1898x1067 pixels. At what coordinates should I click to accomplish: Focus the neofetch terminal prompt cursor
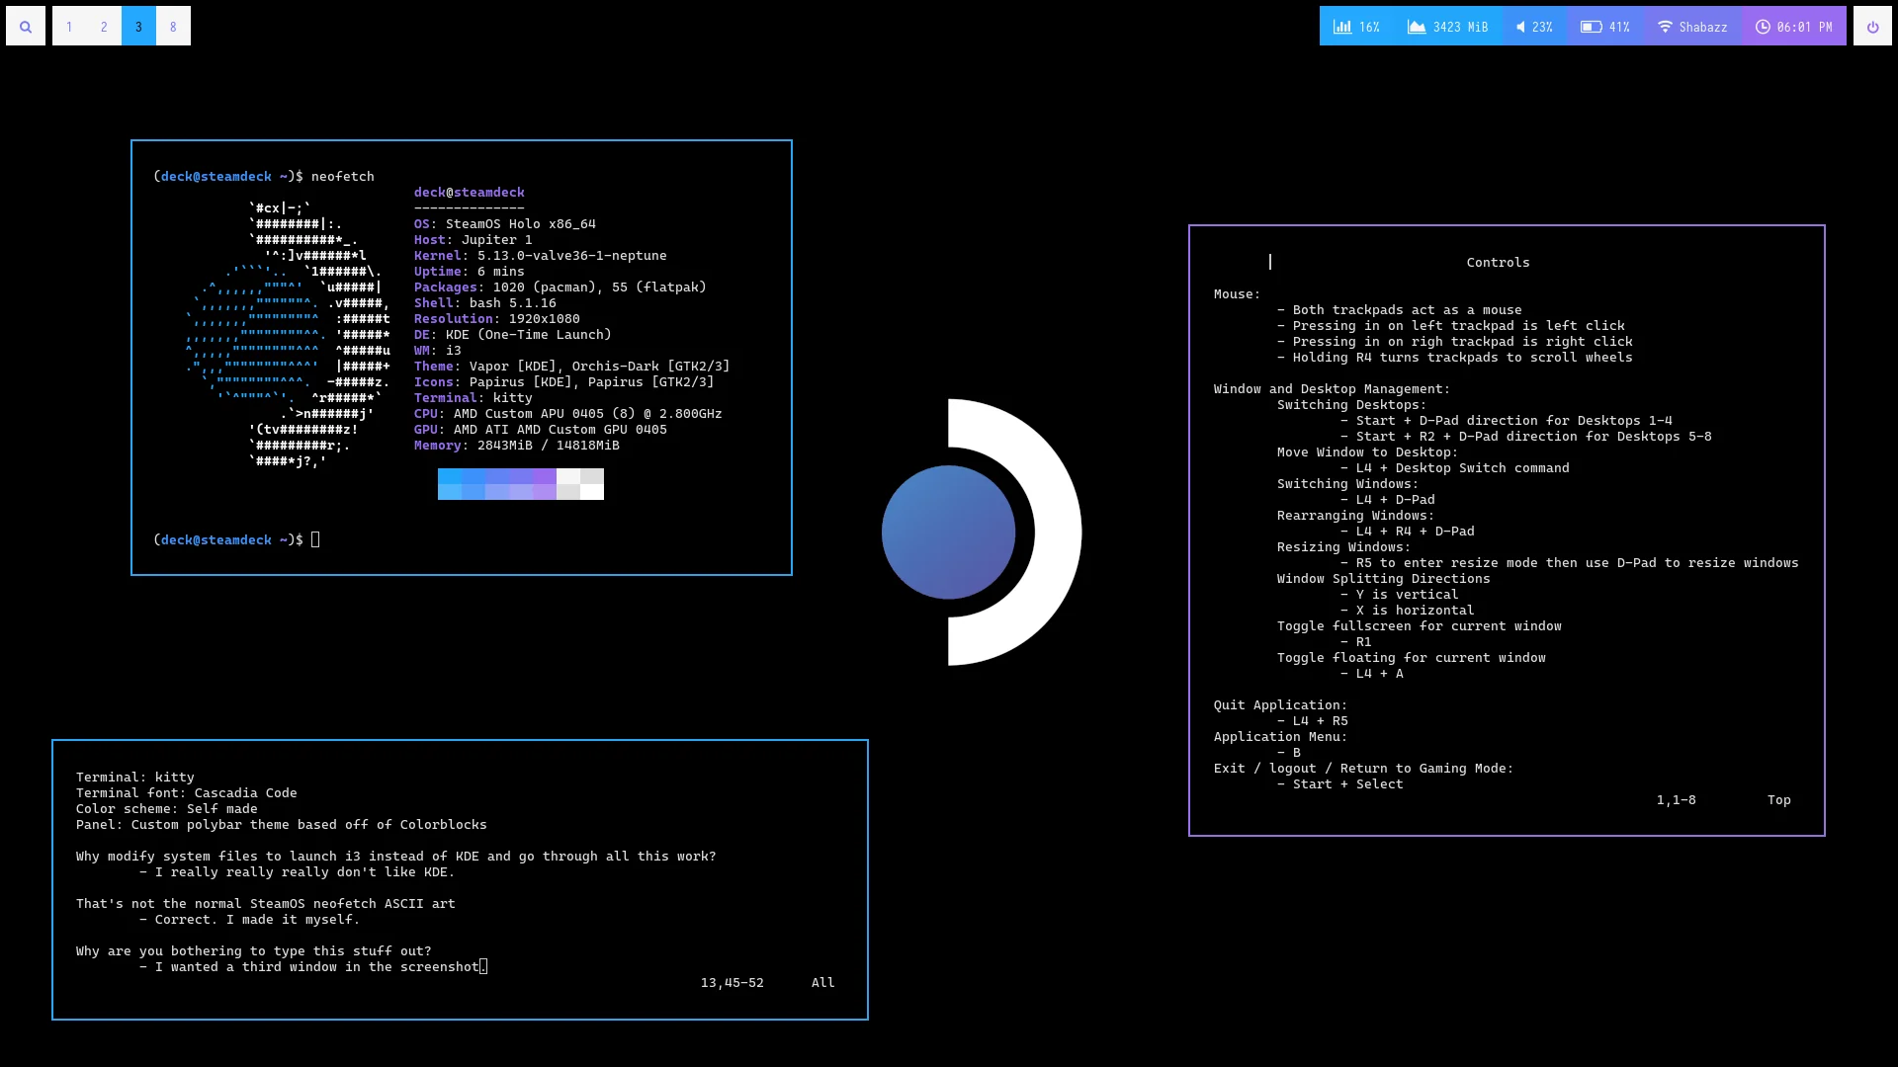pos(315,539)
